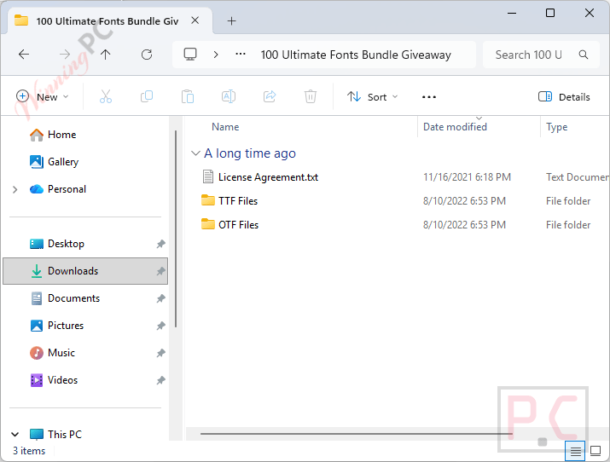Click the This PC monitor icon in address bar

coord(190,55)
